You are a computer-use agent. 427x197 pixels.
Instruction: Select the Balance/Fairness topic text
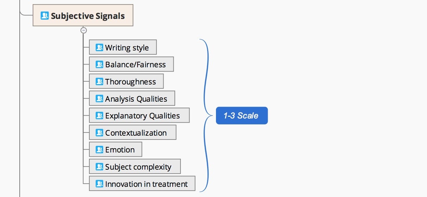tap(135, 64)
